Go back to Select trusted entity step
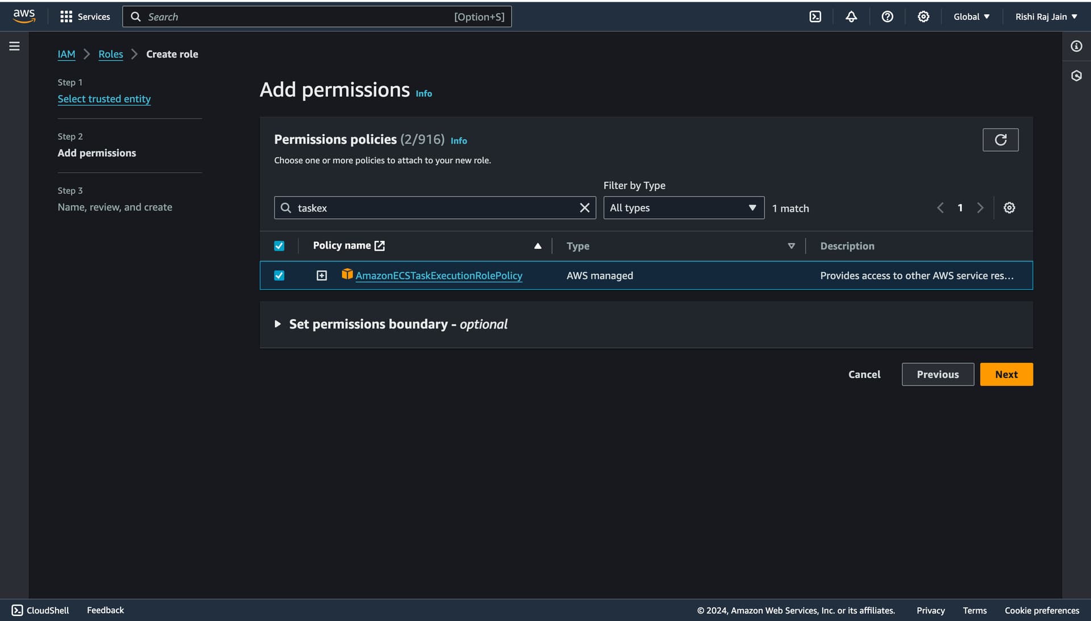 coord(104,99)
